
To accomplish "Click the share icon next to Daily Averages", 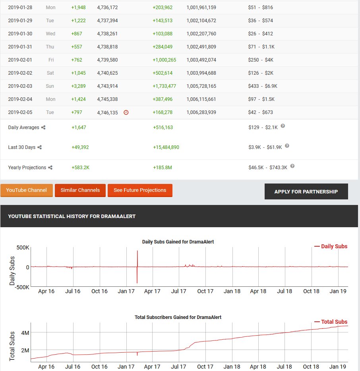I will (43, 128).
